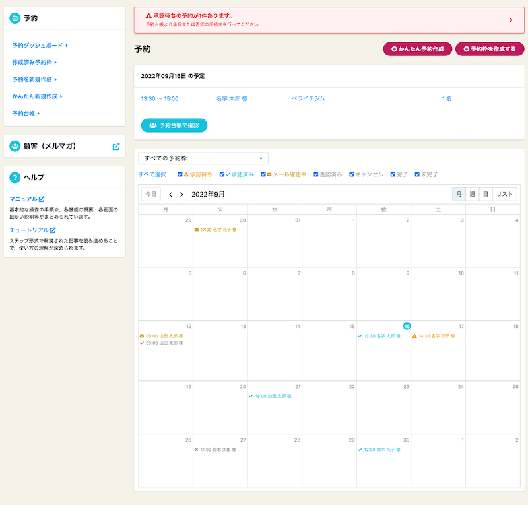Toggle the キャンセル filter checkbox

click(x=352, y=174)
